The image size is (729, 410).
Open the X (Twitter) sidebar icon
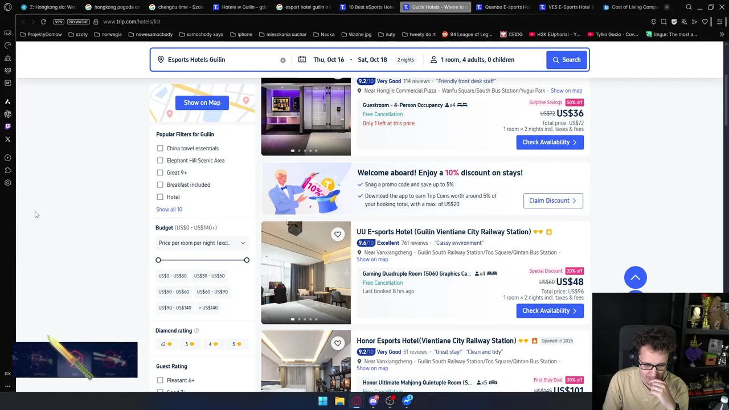click(7, 139)
